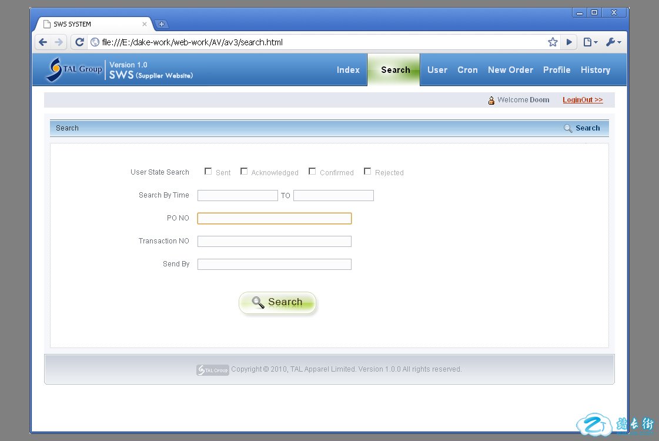Open the New Order navigation tab
Viewport: 659px width, 441px height.
510,70
